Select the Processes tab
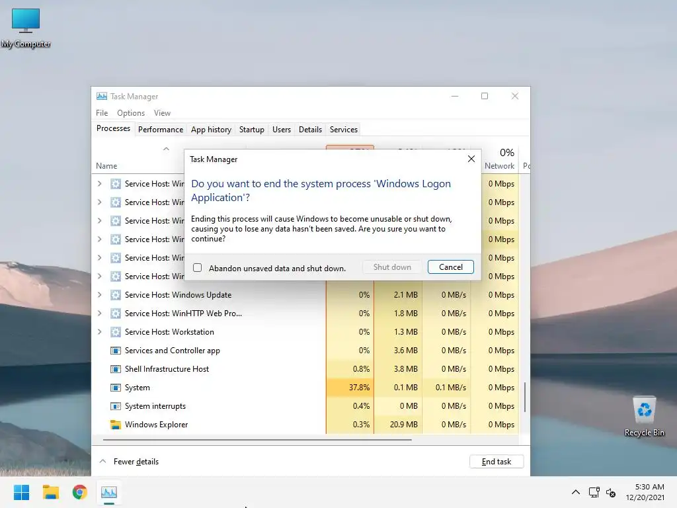Image resolution: width=677 pixels, height=508 pixels. pyautogui.click(x=113, y=128)
